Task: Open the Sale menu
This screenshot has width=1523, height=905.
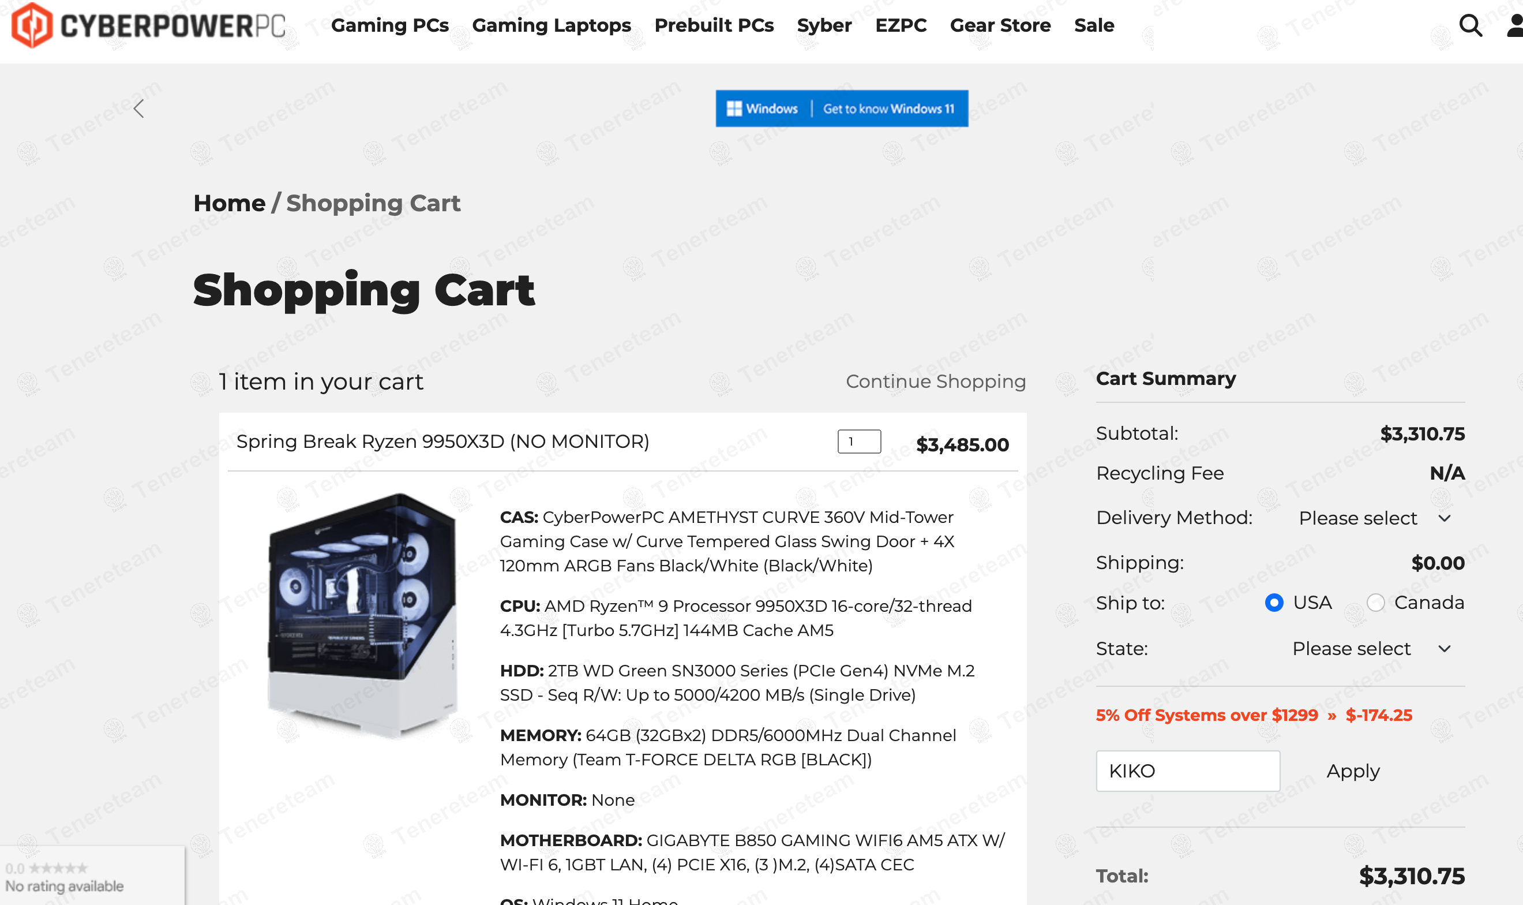Action: pyautogui.click(x=1094, y=25)
